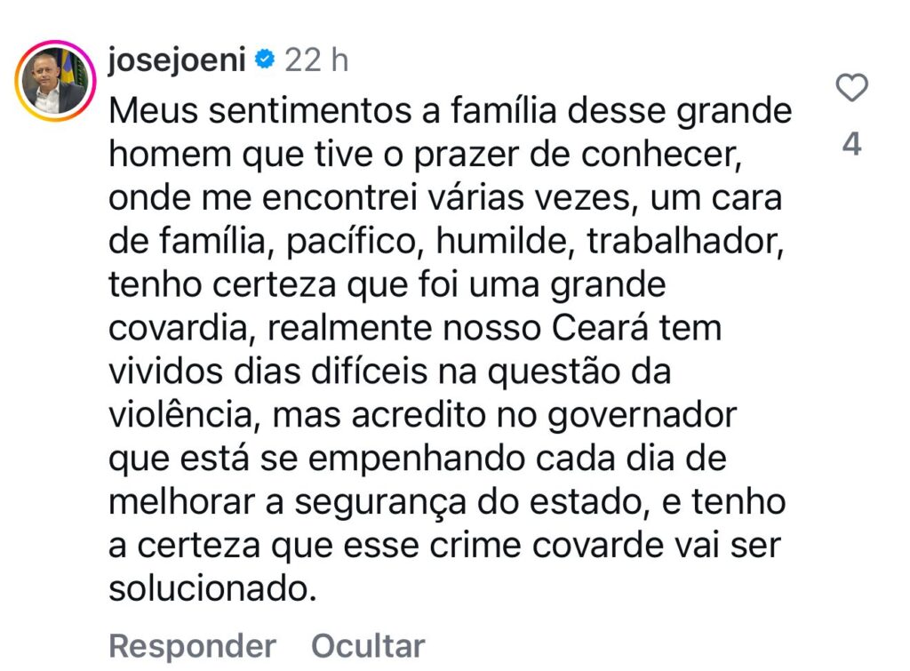This screenshot has height=671, width=910.
Task: Click the final word "solucionado."
Action: (212, 589)
